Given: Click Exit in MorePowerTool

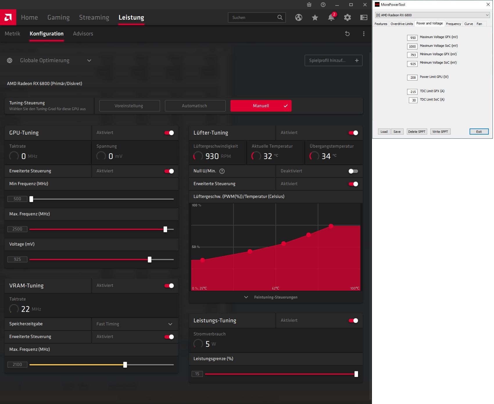Looking at the screenshot, I should 479,132.
